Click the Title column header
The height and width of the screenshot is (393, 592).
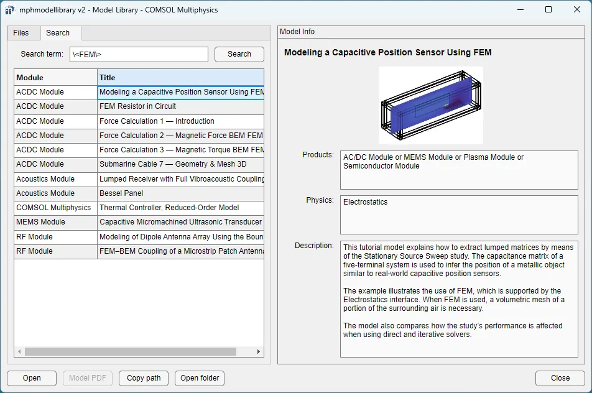click(x=180, y=78)
